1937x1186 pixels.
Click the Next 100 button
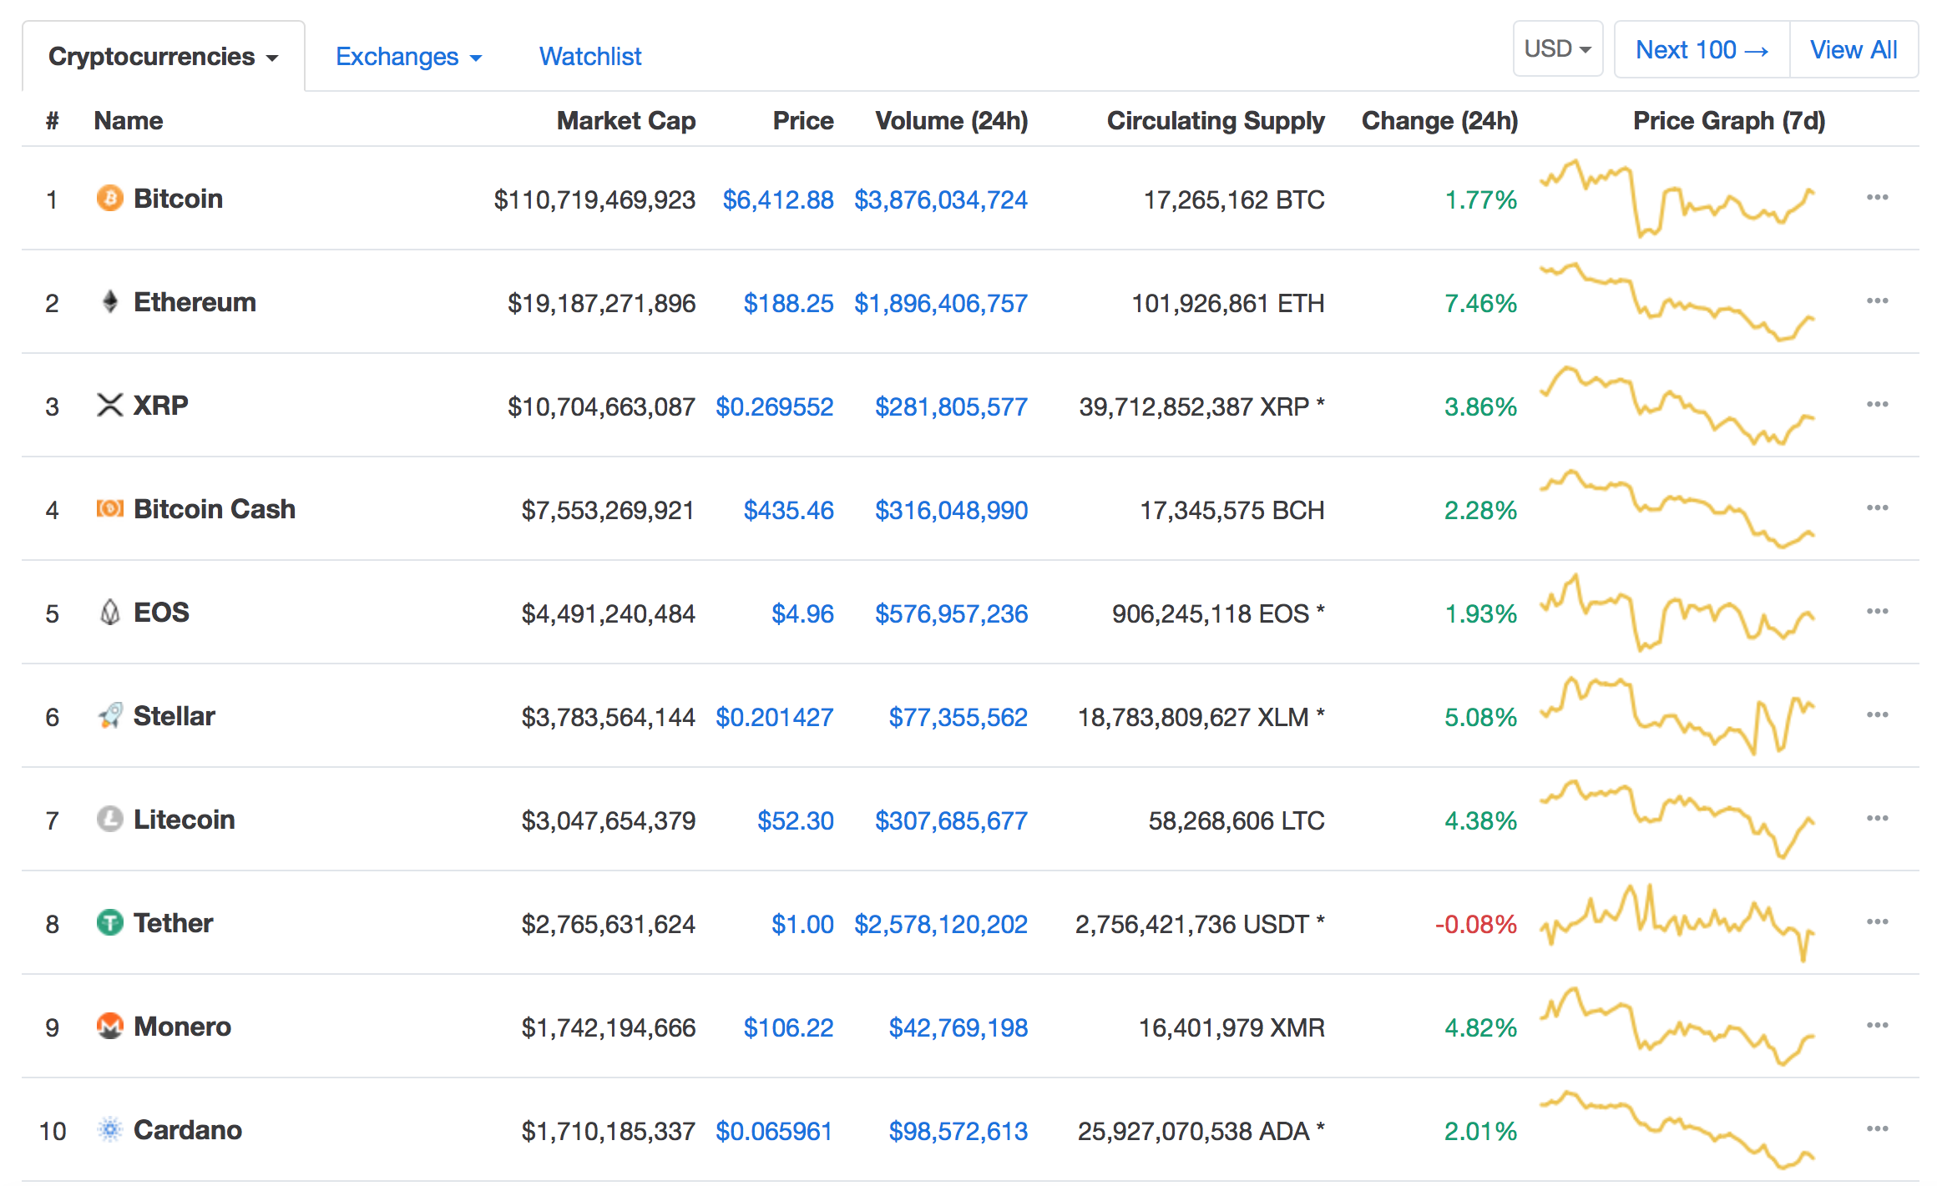[1702, 50]
